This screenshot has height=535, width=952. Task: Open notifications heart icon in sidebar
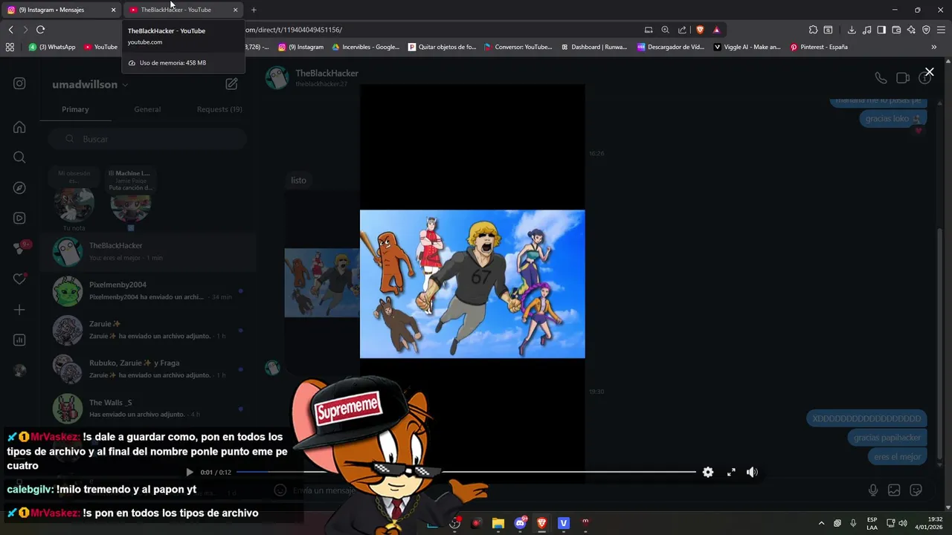19,279
